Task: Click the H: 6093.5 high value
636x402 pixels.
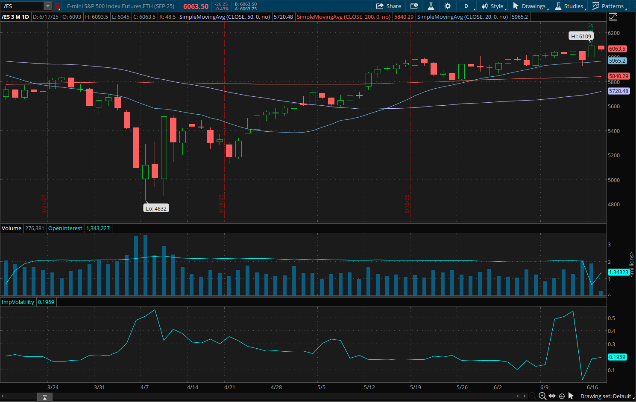Action: click(97, 17)
